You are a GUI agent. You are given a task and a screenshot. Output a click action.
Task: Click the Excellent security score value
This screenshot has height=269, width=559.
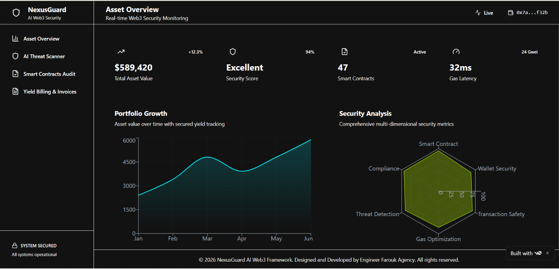244,68
